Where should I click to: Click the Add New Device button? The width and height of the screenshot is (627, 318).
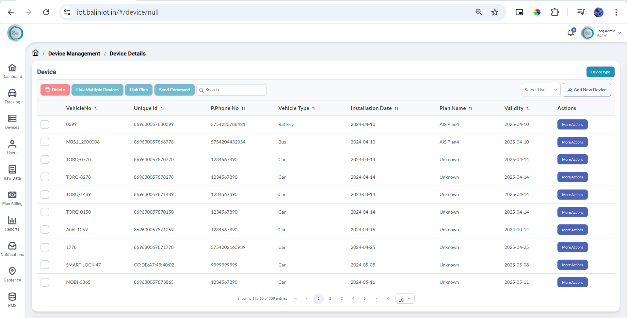587,90
